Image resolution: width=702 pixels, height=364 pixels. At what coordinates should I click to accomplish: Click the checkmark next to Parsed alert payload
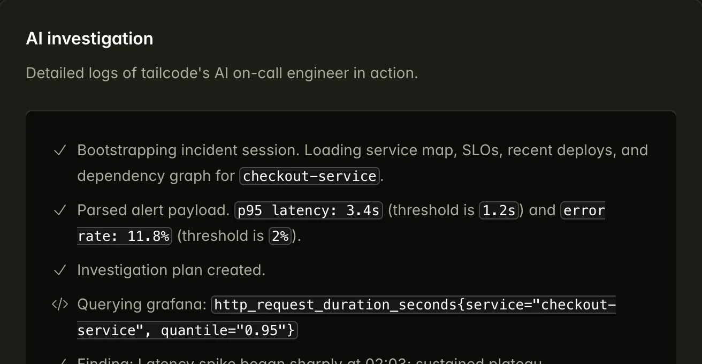(x=60, y=210)
